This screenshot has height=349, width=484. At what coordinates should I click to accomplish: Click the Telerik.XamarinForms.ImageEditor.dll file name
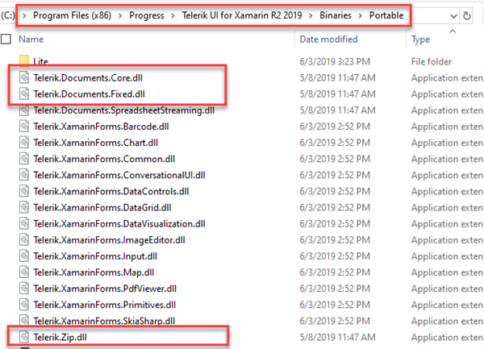(x=109, y=240)
